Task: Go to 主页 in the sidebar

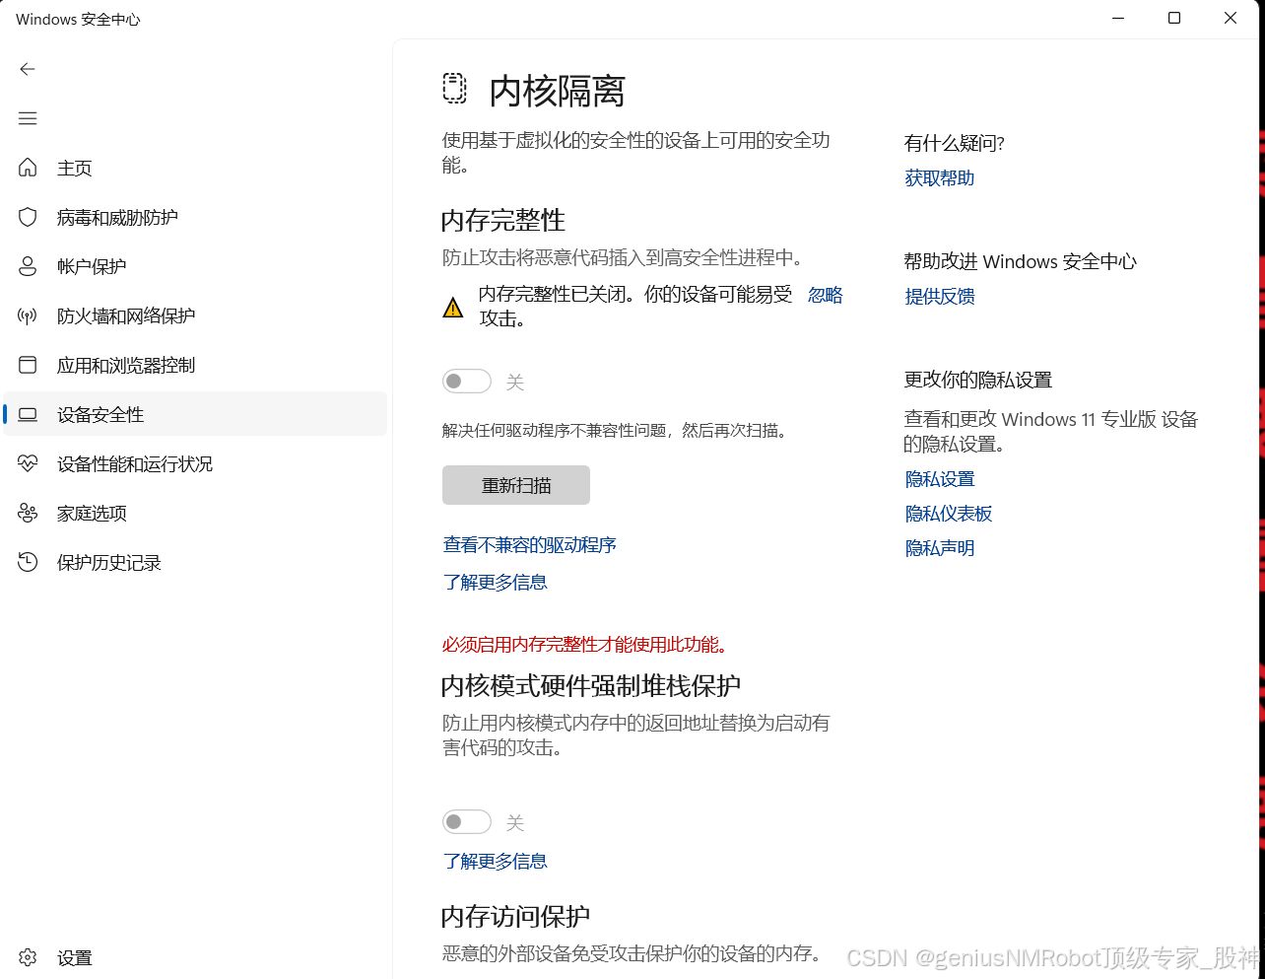Action: tap(195, 168)
